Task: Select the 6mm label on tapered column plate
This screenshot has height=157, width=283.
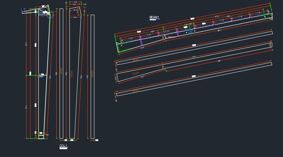Action: (x=72, y=74)
